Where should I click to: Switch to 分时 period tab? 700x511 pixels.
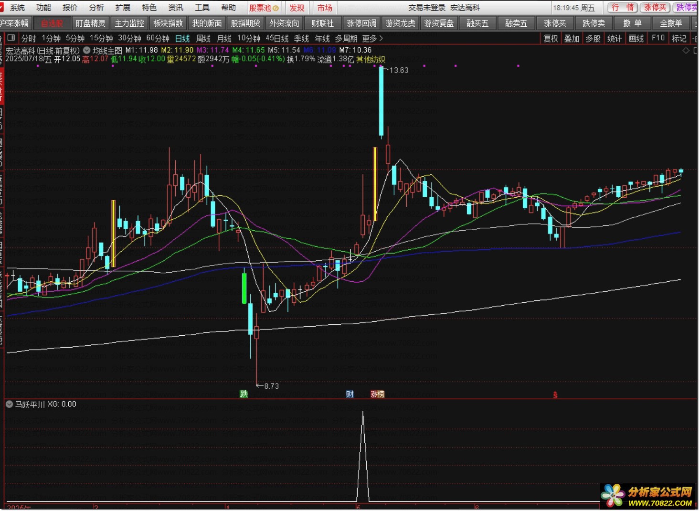coord(29,38)
